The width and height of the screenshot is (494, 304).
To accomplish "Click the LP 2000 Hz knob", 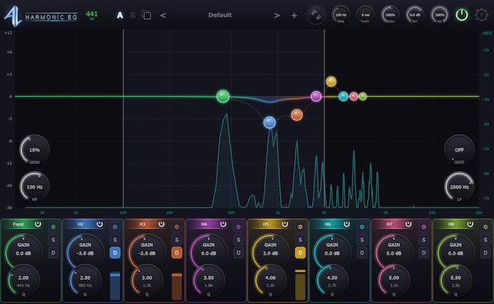I will pyautogui.click(x=459, y=187).
